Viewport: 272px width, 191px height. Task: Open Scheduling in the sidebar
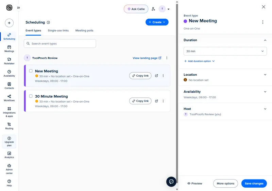[9, 37]
